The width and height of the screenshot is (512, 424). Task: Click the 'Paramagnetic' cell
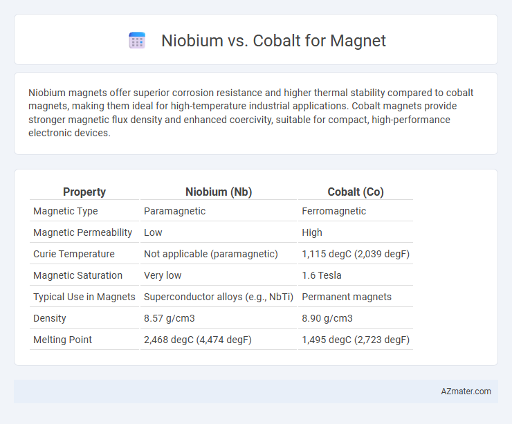(174, 211)
